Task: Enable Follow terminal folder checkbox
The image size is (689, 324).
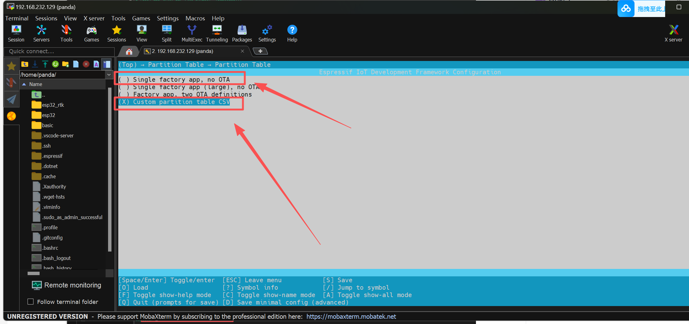Action: click(31, 301)
